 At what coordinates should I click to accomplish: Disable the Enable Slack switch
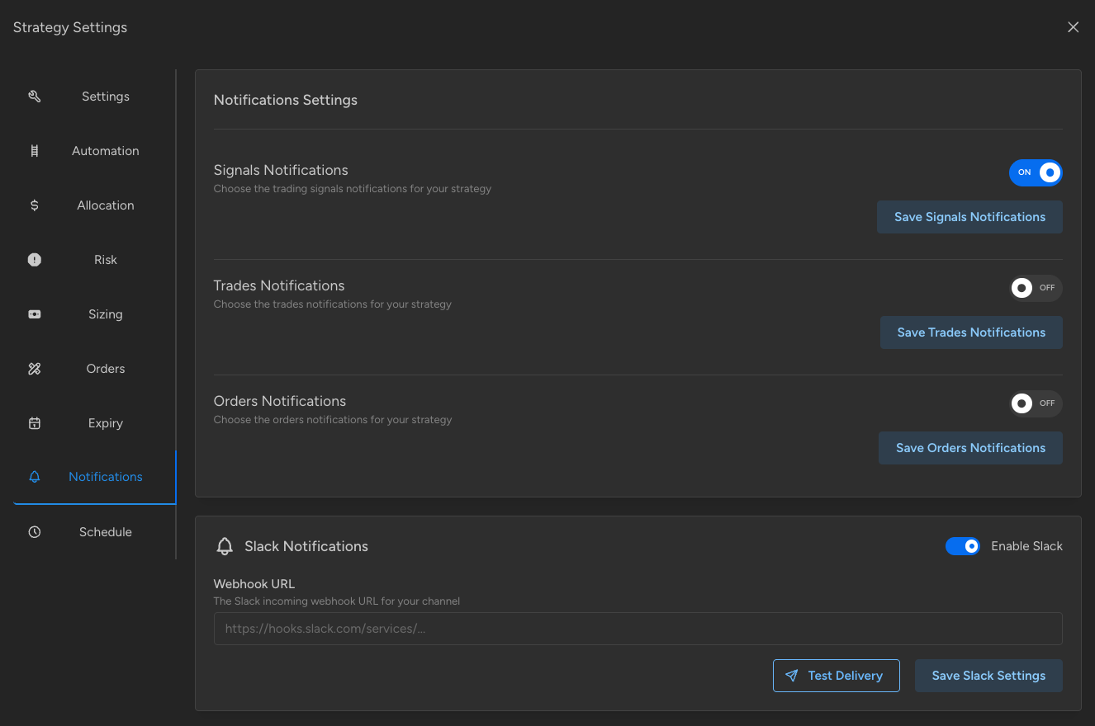[x=963, y=546]
